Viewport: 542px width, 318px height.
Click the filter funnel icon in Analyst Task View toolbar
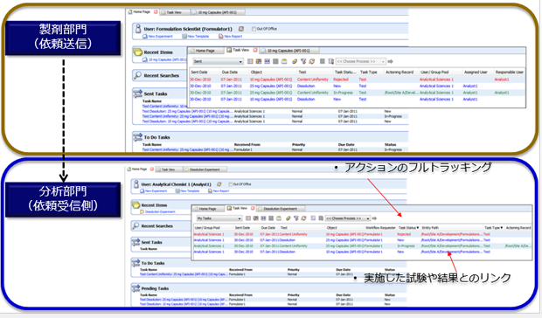click(x=296, y=218)
